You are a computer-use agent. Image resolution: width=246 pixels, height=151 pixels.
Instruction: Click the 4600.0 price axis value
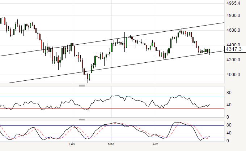[233, 30]
